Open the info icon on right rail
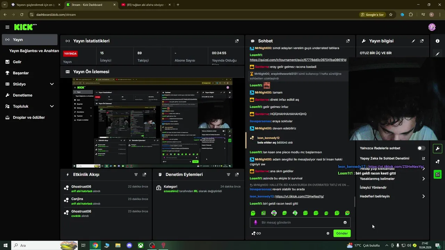Image resolution: width=445 pixels, height=250 pixels. [x=437, y=41]
